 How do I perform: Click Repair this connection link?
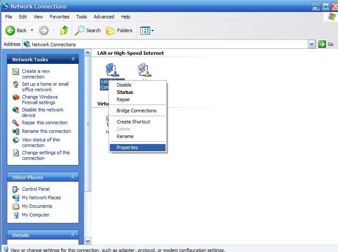pos(45,123)
